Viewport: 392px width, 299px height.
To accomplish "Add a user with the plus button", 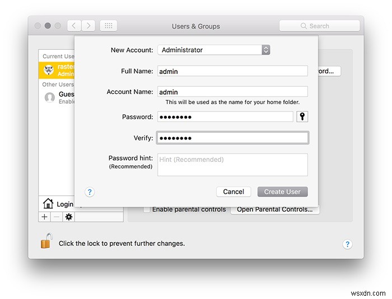I will pos(44,217).
